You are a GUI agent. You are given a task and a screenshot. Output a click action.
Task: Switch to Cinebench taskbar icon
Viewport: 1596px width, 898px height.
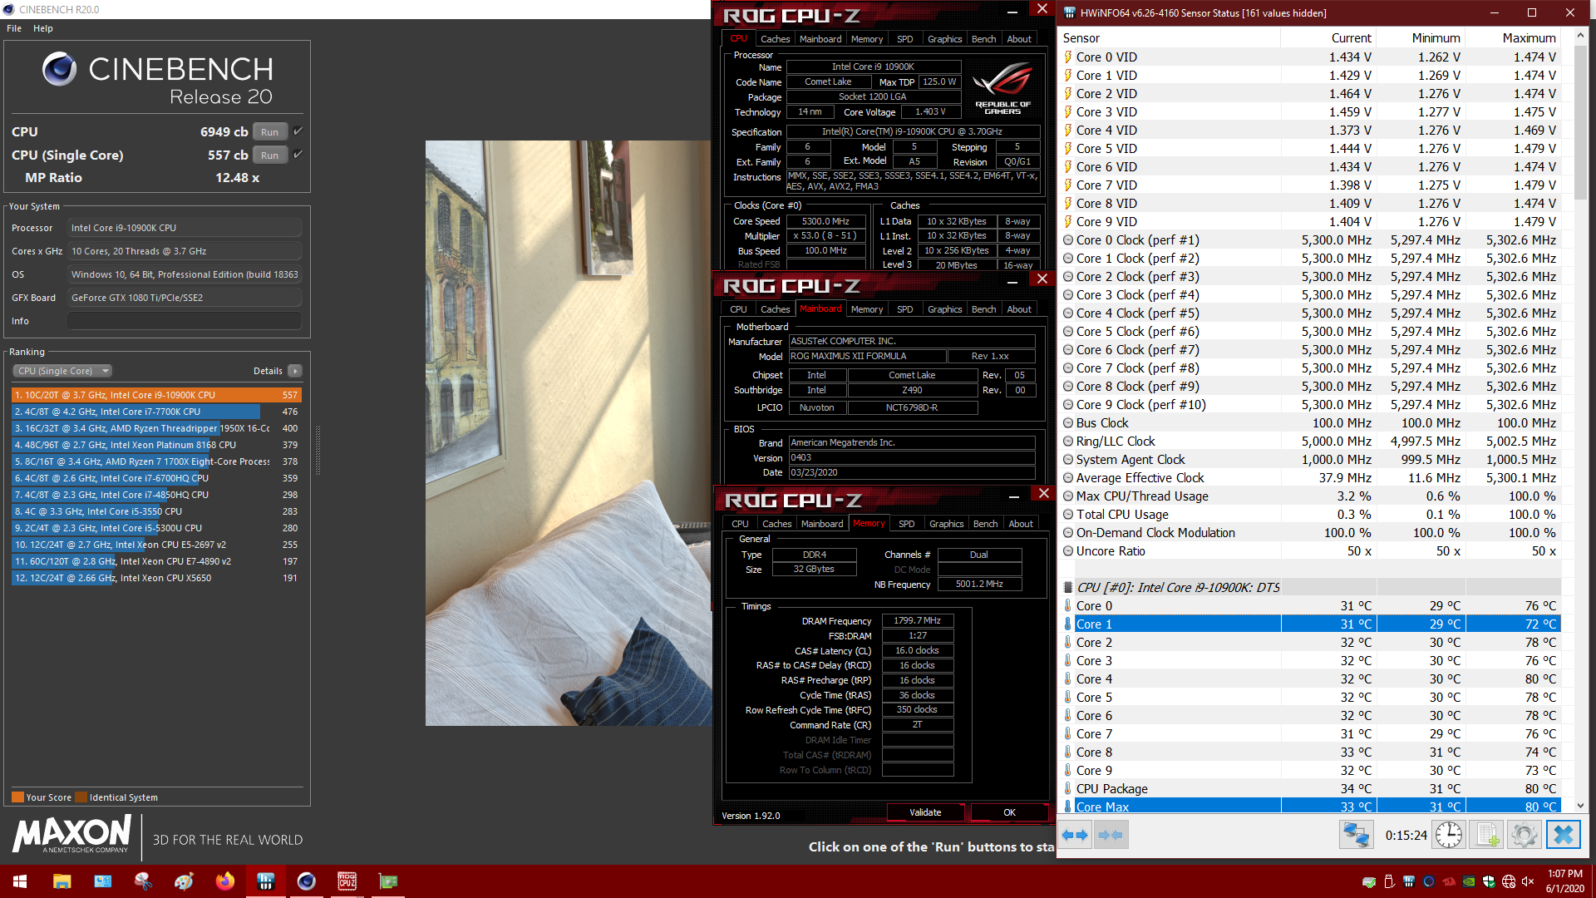[306, 881]
